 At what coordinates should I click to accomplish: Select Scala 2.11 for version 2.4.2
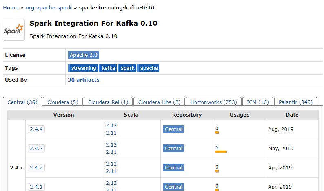(x=111, y=171)
